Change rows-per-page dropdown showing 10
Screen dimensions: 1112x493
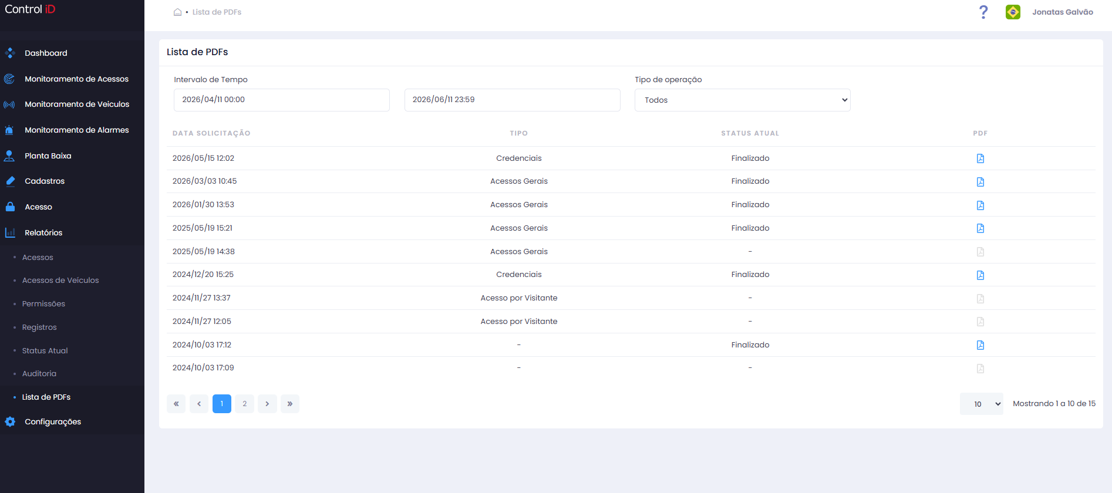click(981, 404)
